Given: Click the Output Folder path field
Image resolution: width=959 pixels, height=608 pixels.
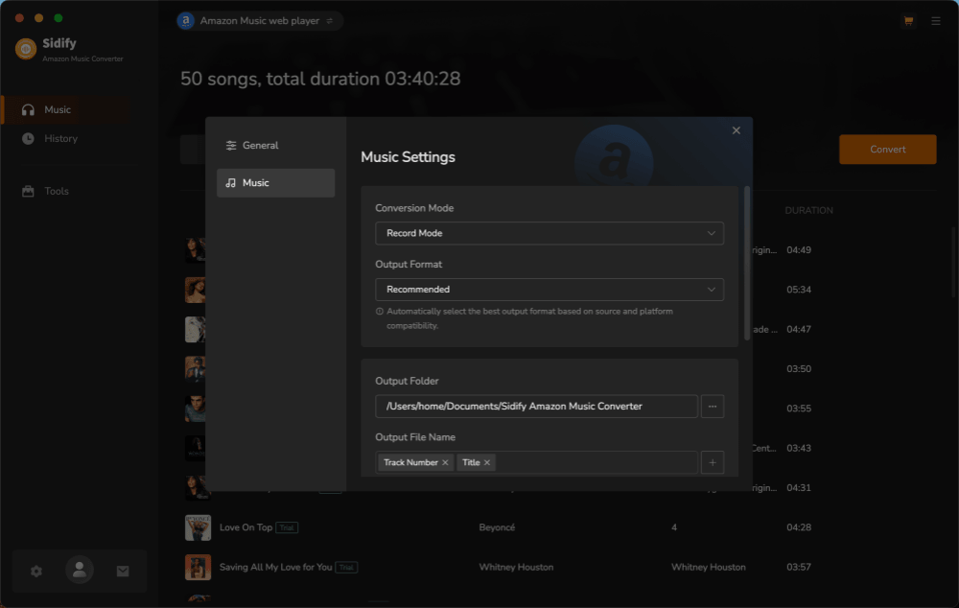Looking at the screenshot, I should (536, 407).
